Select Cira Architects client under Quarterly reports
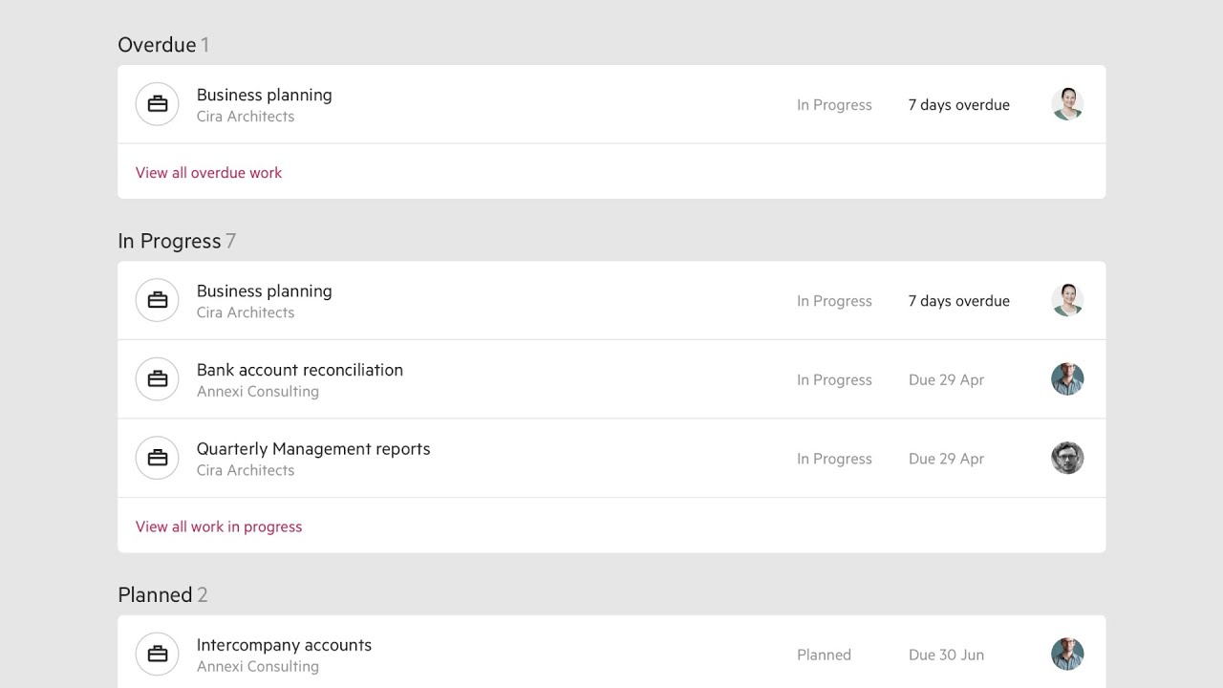This screenshot has height=688, width=1223. (245, 470)
